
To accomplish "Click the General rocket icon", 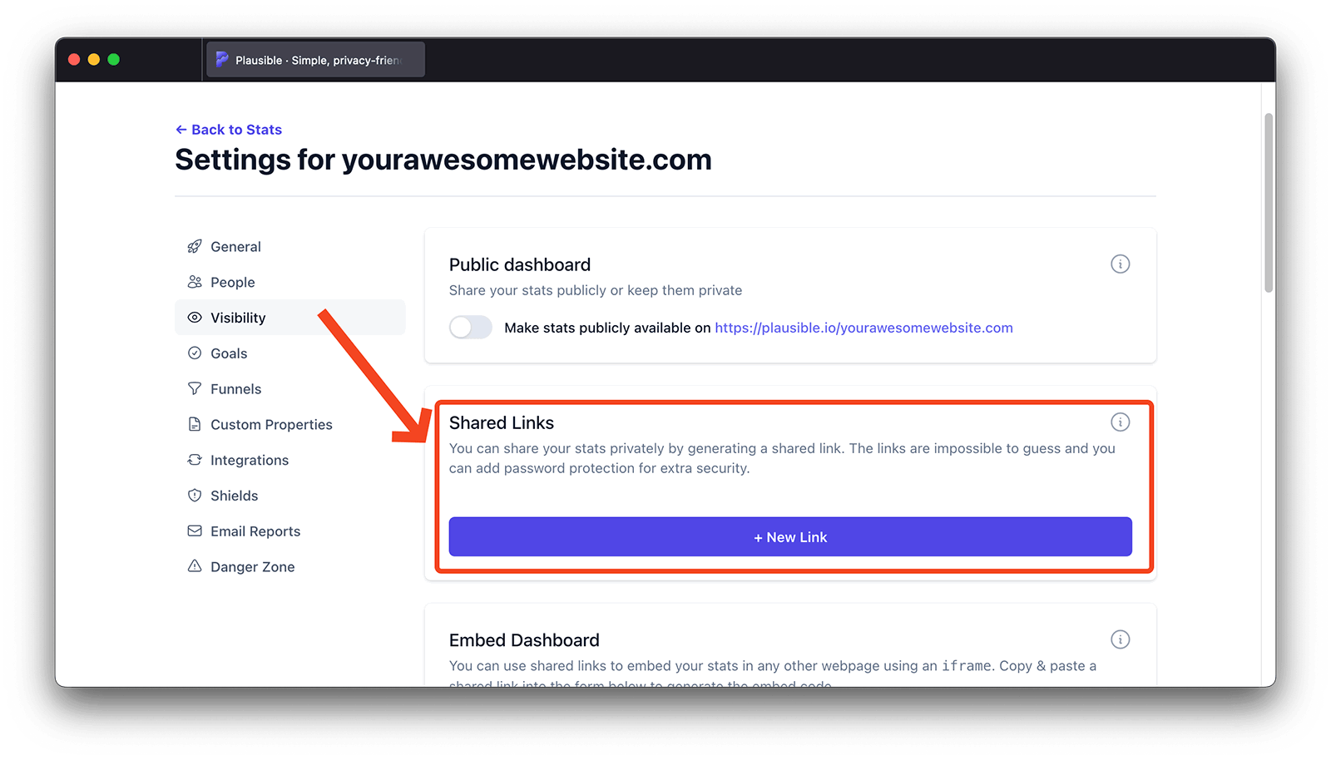I will click(x=195, y=247).
